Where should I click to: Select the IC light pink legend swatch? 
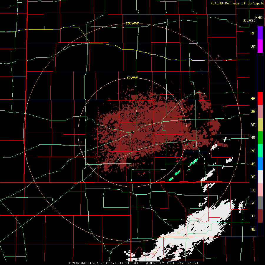pyautogui.click(x=260, y=190)
